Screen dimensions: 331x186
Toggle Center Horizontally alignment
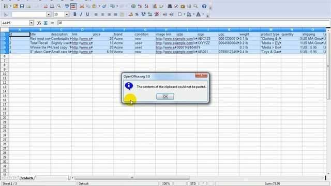click(102, 14)
